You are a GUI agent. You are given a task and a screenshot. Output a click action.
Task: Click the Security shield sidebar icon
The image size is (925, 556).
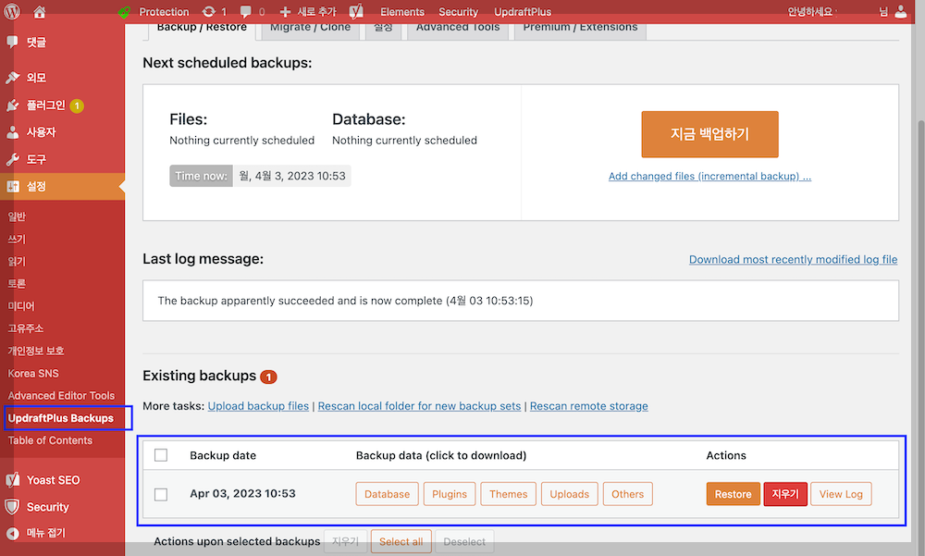point(12,507)
